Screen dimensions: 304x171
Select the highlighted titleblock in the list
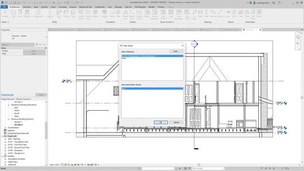[x=152, y=56]
